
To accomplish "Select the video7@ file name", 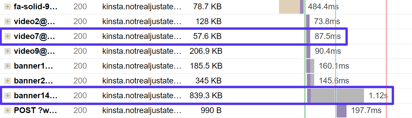I will tap(34, 36).
